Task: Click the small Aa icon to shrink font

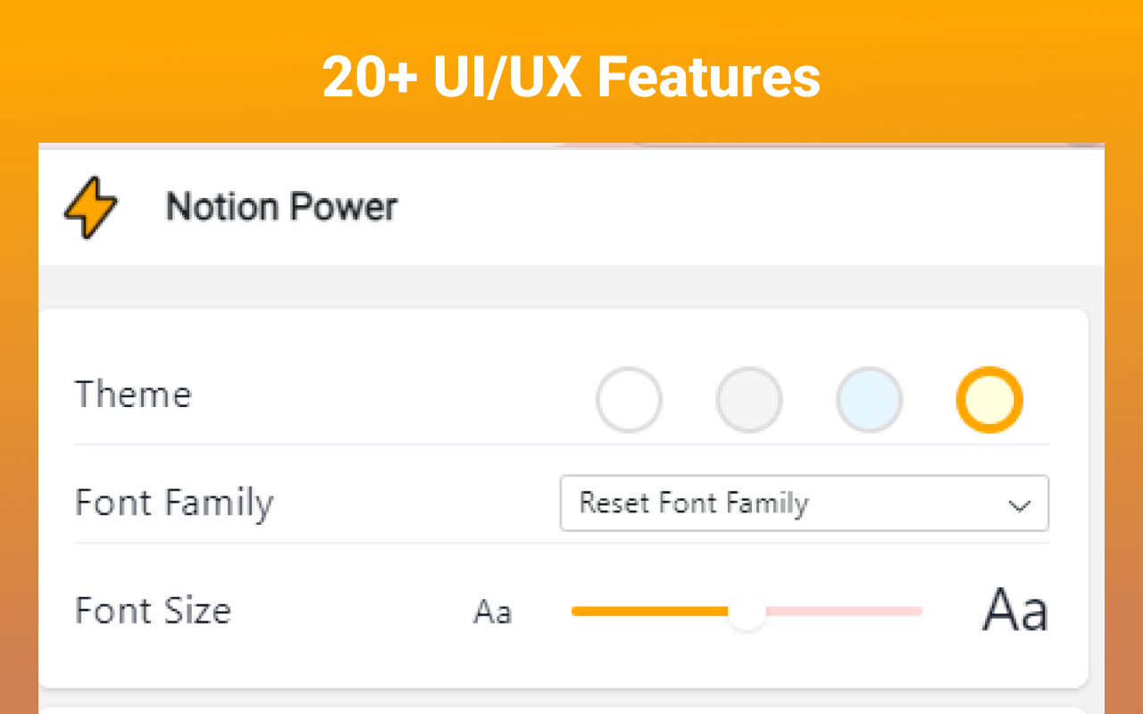Action: click(x=492, y=611)
